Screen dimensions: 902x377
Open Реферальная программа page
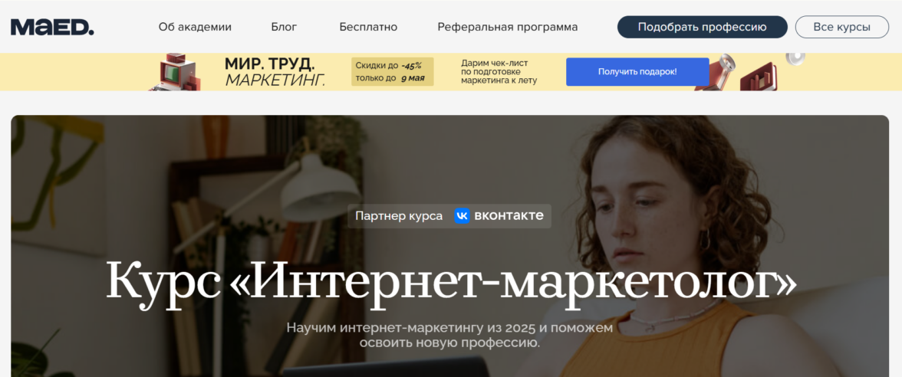pyautogui.click(x=508, y=27)
